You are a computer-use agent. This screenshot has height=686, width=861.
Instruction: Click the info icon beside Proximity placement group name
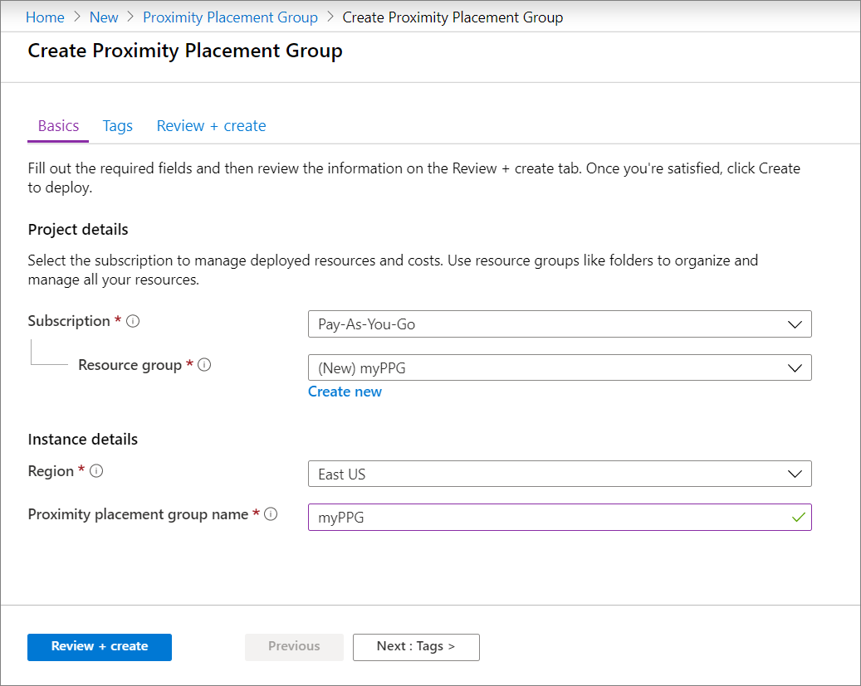click(x=270, y=514)
